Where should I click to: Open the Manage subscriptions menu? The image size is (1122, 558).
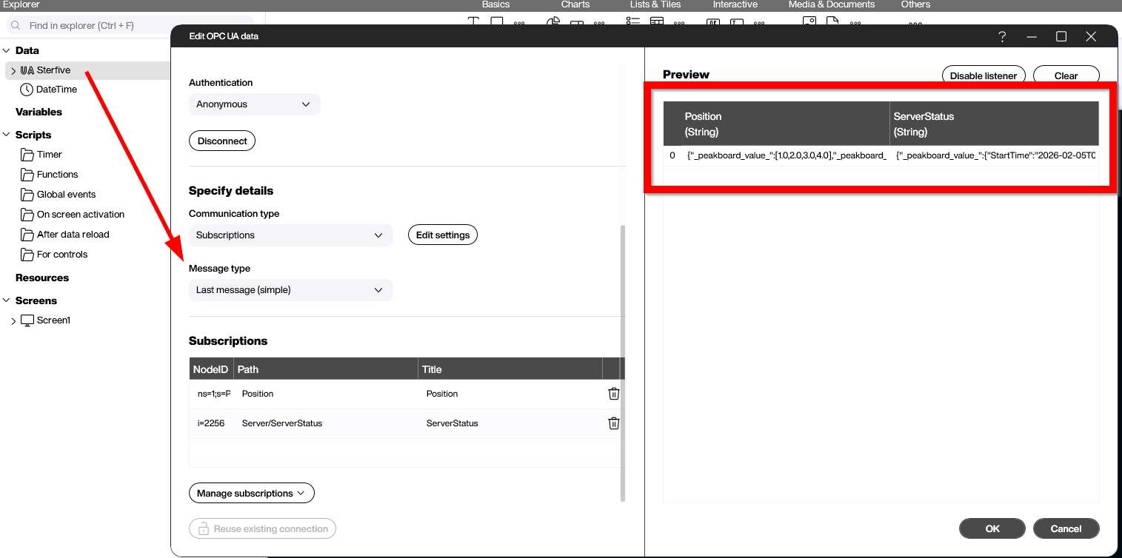tap(251, 492)
